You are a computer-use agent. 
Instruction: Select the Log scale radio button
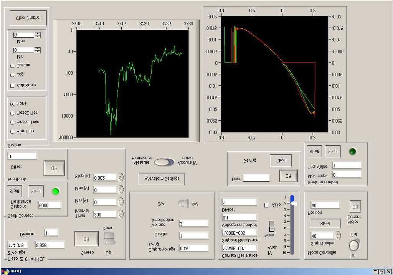coord(12,75)
